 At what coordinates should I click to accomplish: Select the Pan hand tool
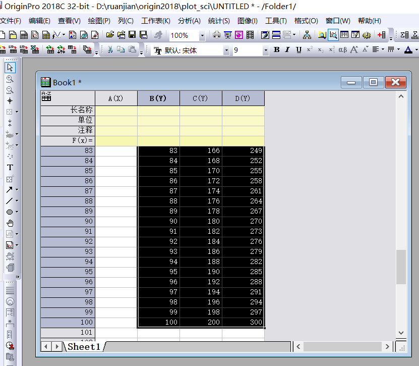coord(10,223)
